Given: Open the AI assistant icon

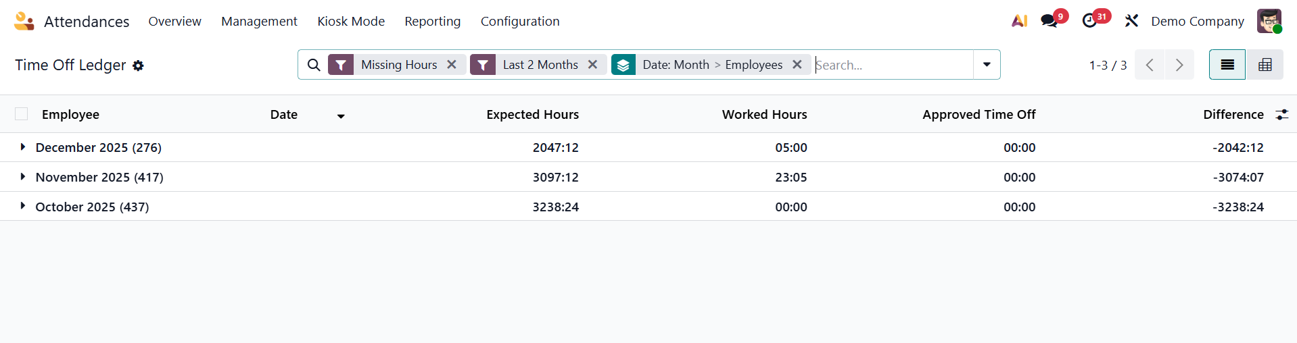Looking at the screenshot, I should point(1019,22).
